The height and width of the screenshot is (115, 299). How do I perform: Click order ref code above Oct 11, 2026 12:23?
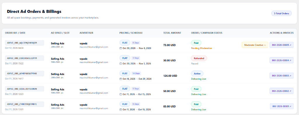coord(25,89)
